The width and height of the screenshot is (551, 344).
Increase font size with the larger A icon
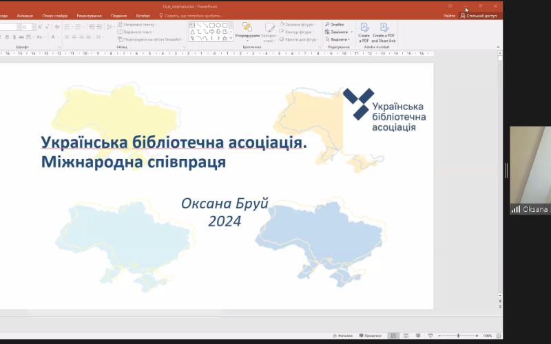tap(40, 27)
